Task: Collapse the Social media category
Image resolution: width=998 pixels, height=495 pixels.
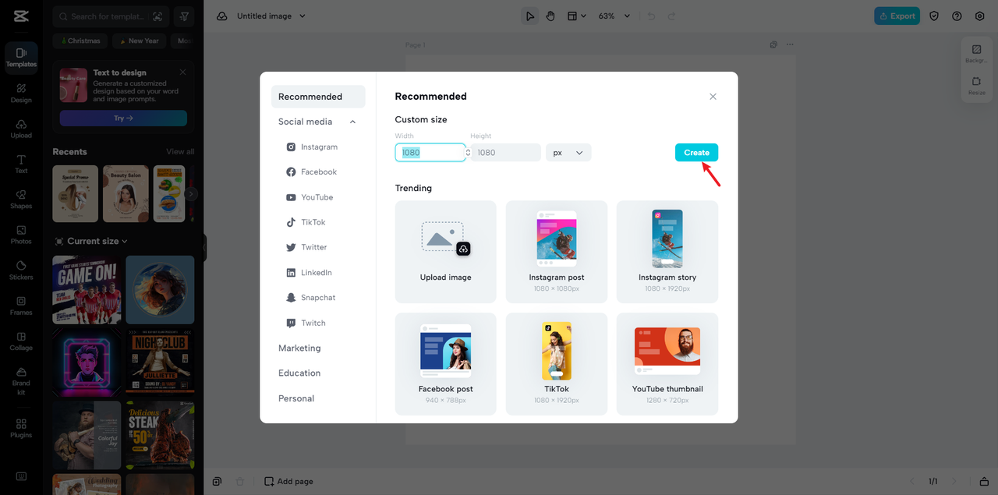Action: pyautogui.click(x=352, y=122)
